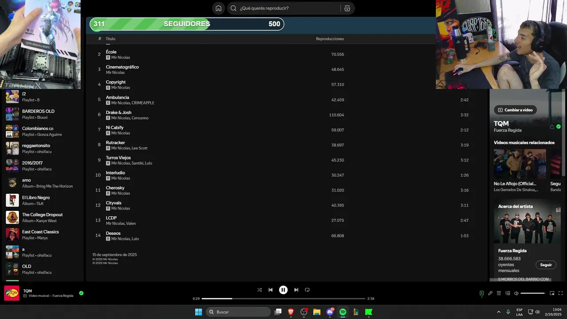
Task: Open Windows Start menu
Action: 198,312
